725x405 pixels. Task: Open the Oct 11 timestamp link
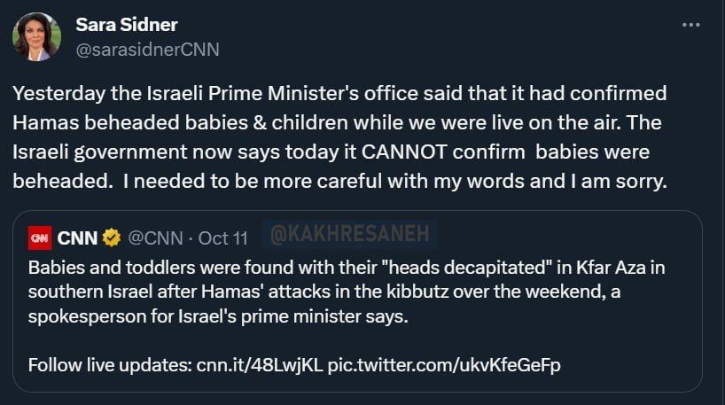coord(223,238)
